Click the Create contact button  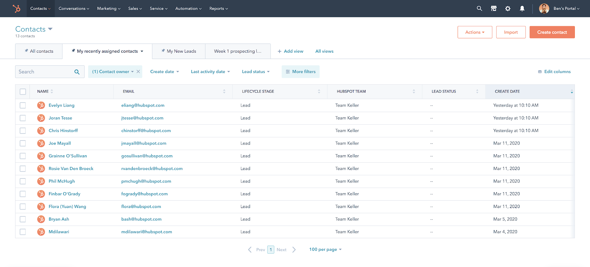point(552,32)
